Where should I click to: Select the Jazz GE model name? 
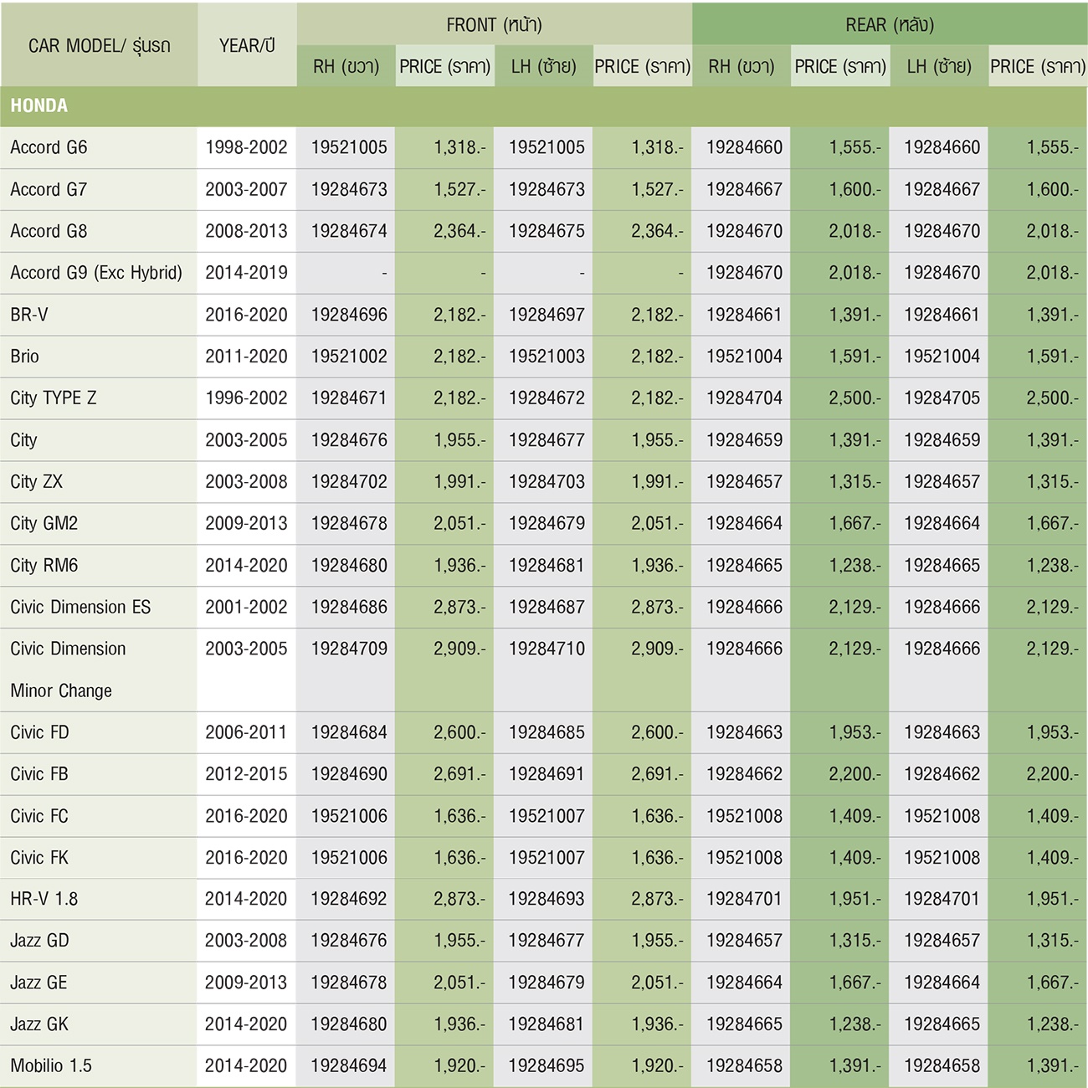point(39,983)
